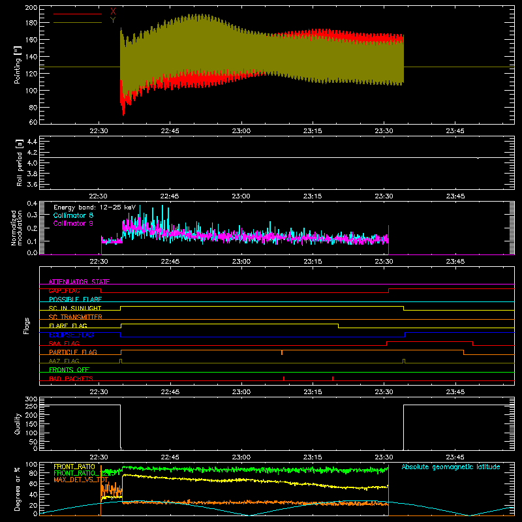Click the second BAD_PACKETS spike marker
This screenshot has height=522, width=522.
[333, 378]
